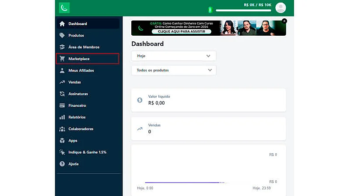Viewport: 349px width, 196px height.
Task: Click the instructors photo in banner
Action: (247, 28)
